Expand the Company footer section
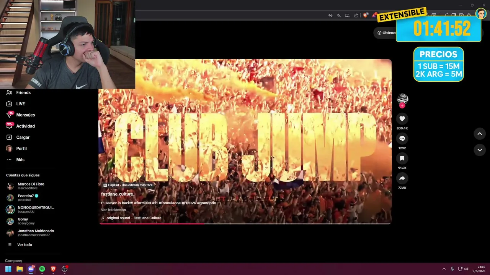 click(13, 260)
